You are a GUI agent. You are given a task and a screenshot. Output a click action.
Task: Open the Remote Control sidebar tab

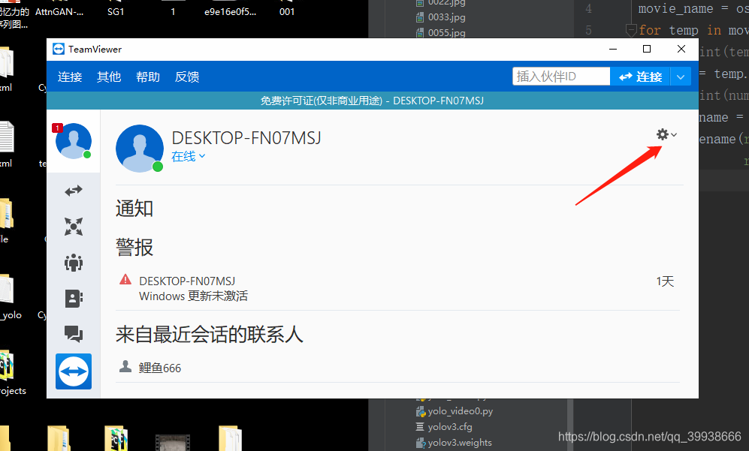(74, 191)
